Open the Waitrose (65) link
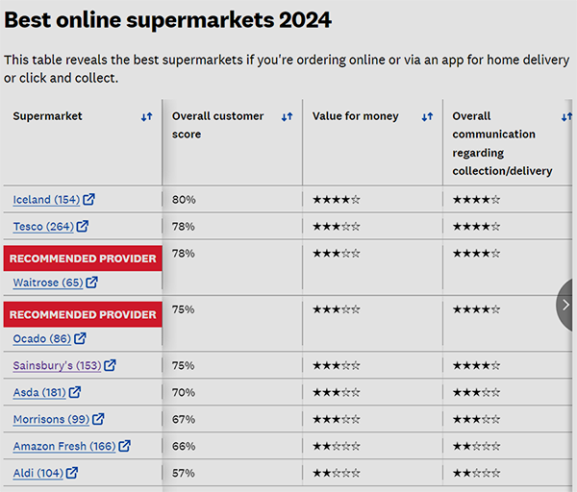 (48, 283)
